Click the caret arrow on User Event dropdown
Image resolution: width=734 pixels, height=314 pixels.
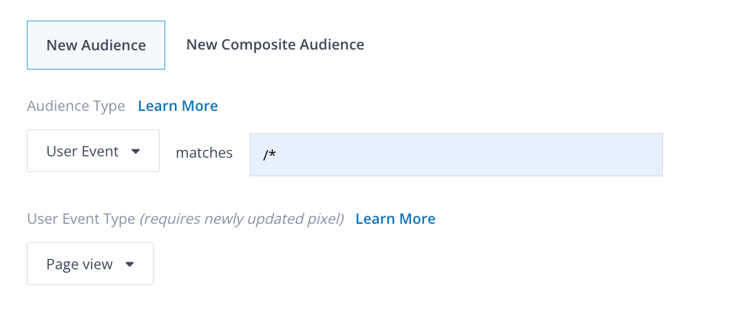136,151
